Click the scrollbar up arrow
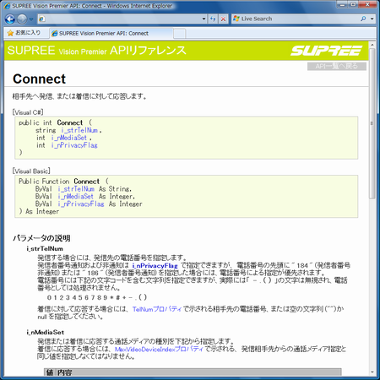 coord(372,45)
